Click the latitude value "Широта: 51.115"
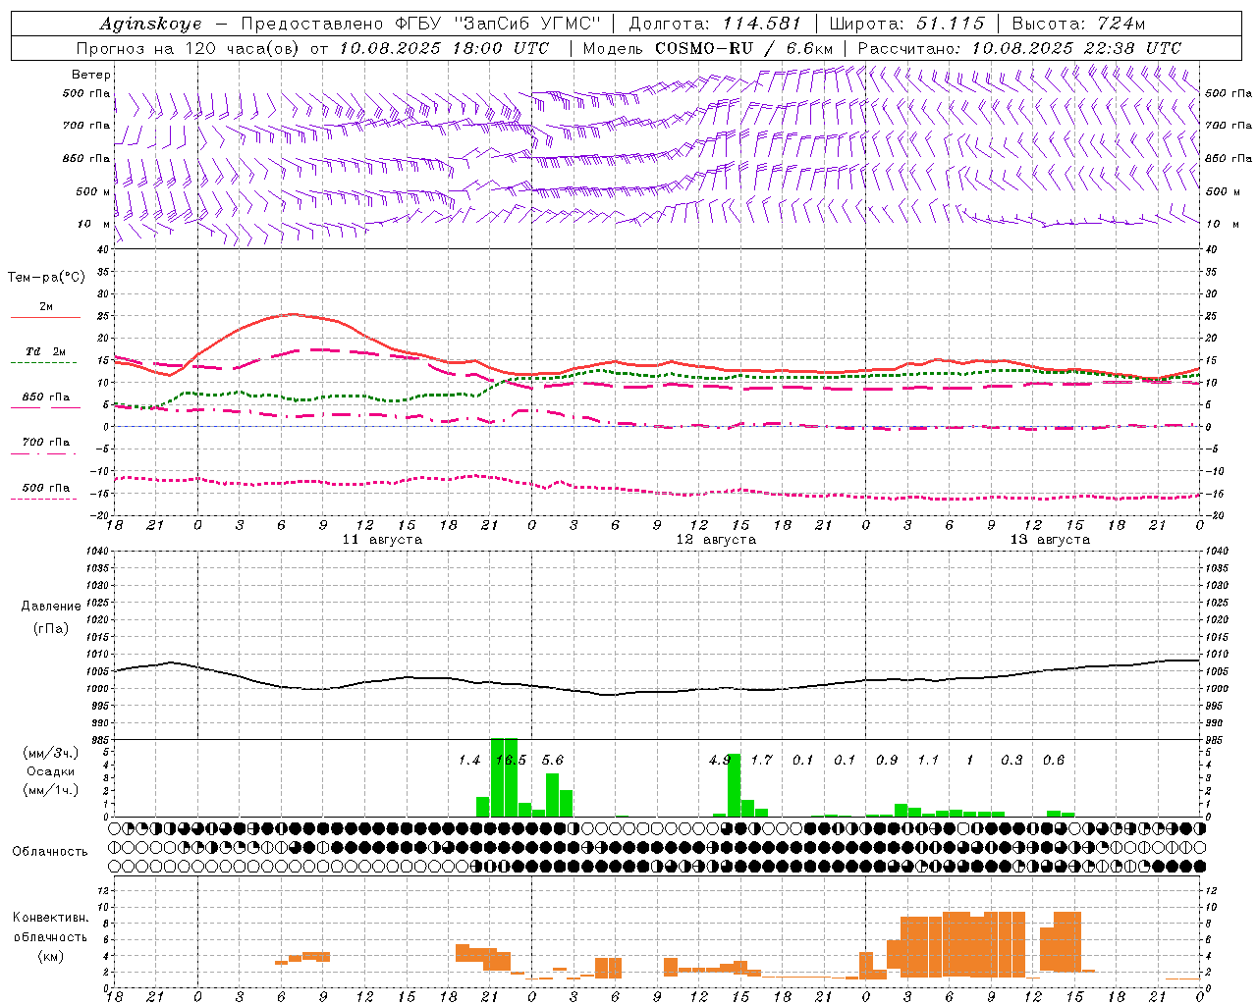This screenshot has height=1005, width=1257. pyautogui.click(x=906, y=24)
